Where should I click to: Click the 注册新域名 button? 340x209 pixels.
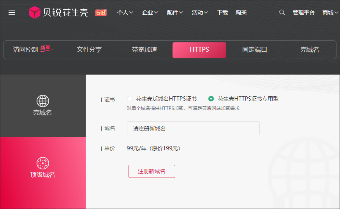[x=152, y=171]
